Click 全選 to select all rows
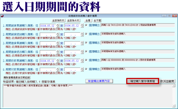This screenshot has height=109, width=178. [88, 20]
